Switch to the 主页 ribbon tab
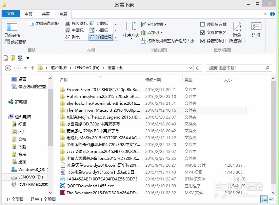The image size is (279, 205). (29, 14)
